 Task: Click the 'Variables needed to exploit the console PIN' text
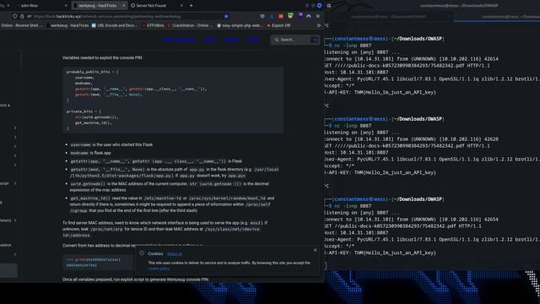(102, 58)
